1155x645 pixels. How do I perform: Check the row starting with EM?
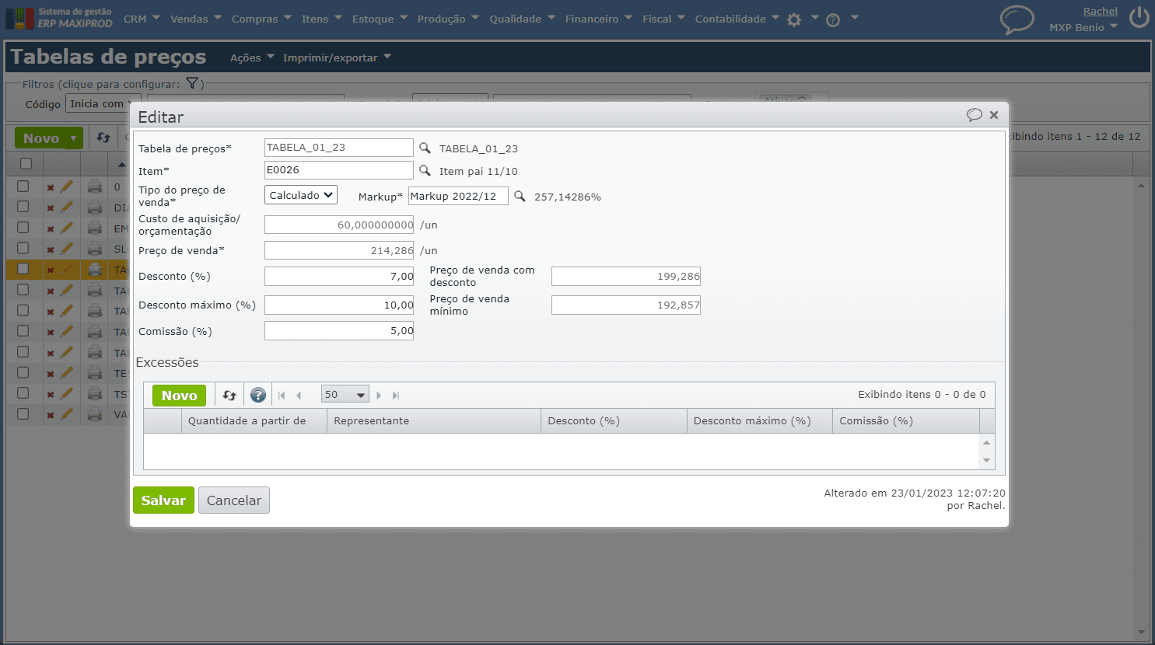tap(23, 228)
